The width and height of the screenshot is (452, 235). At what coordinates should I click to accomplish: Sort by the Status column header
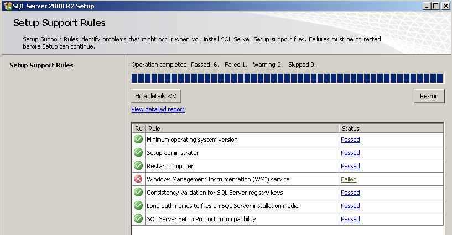tap(391, 129)
